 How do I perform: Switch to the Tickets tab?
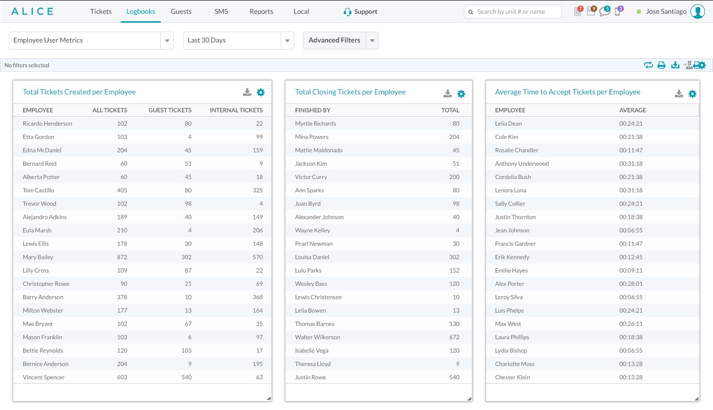point(101,11)
